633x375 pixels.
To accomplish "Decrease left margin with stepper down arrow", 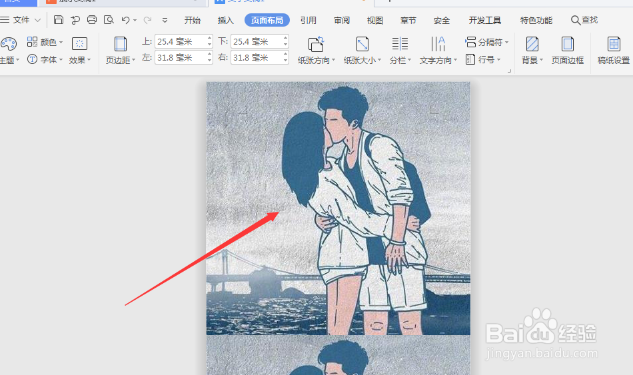I will point(209,61).
